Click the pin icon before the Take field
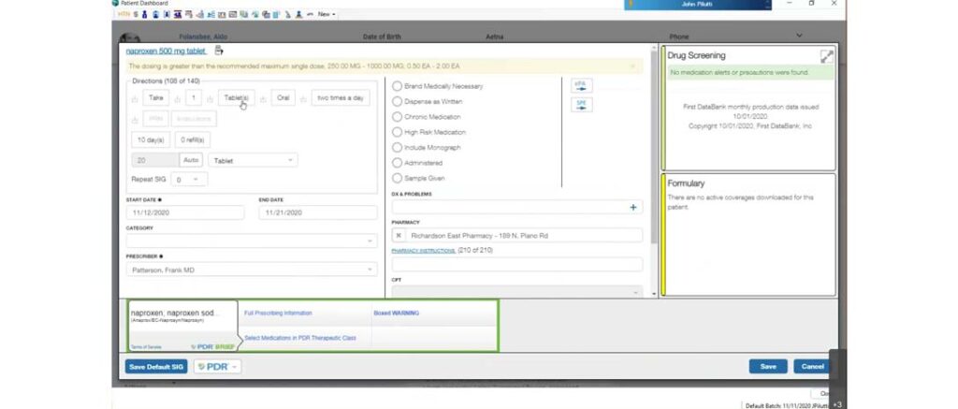The width and height of the screenshot is (958, 409). [135, 99]
